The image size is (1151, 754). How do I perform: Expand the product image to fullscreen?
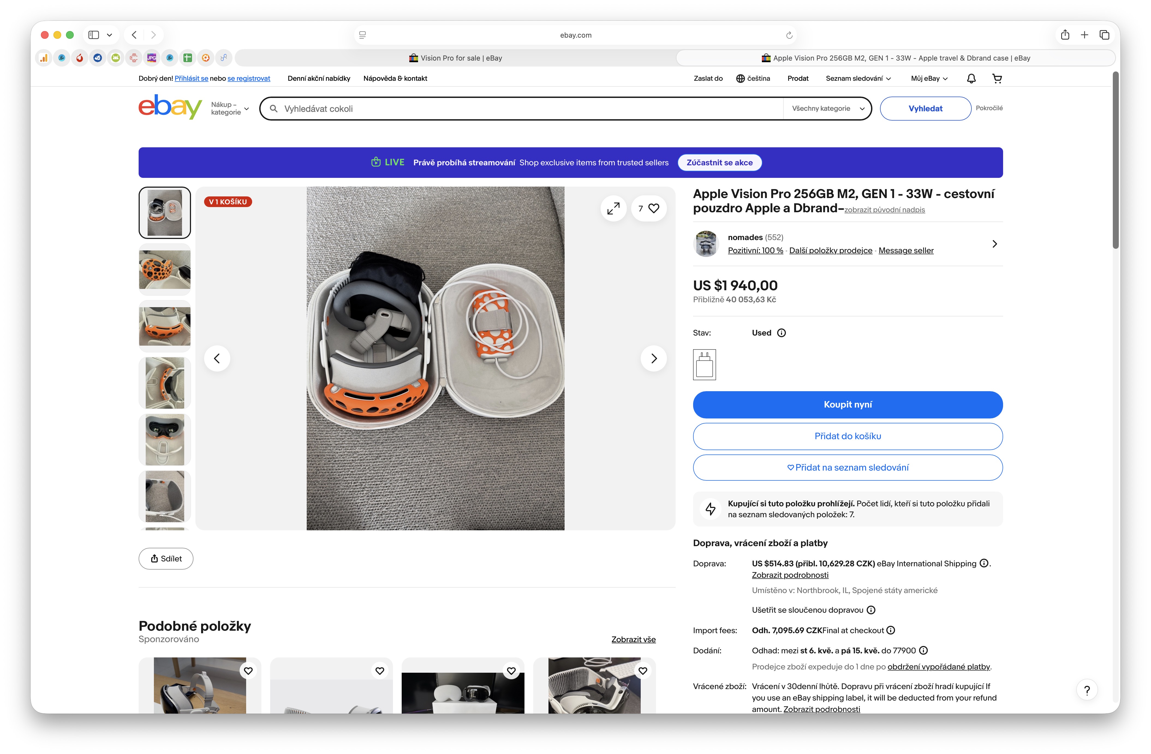(613, 208)
